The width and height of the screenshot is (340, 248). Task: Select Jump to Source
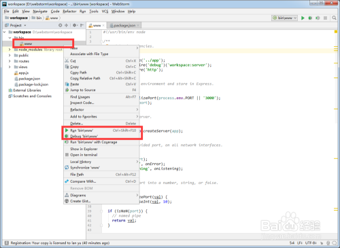[x=101, y=90]
